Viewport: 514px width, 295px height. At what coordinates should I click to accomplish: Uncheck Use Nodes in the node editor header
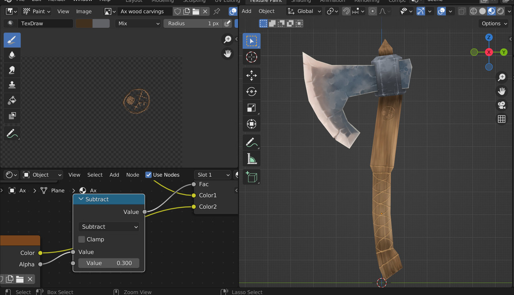coord(149,174)
